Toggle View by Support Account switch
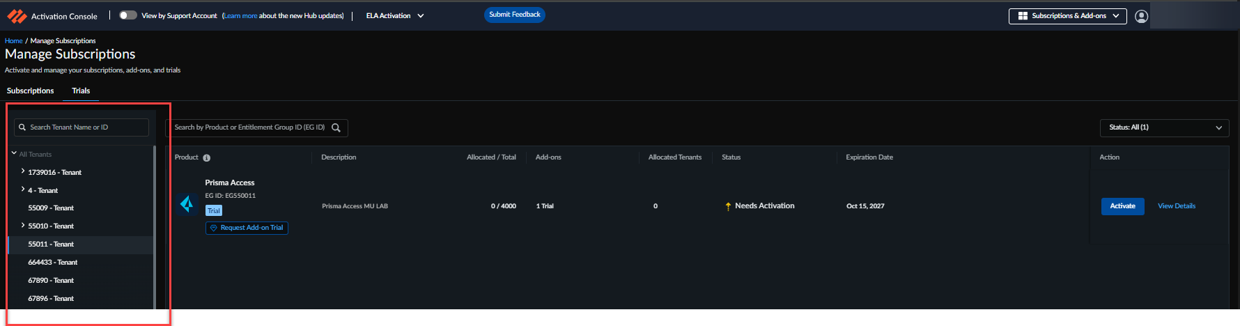Screen dimensions: 1240x326 127,15
